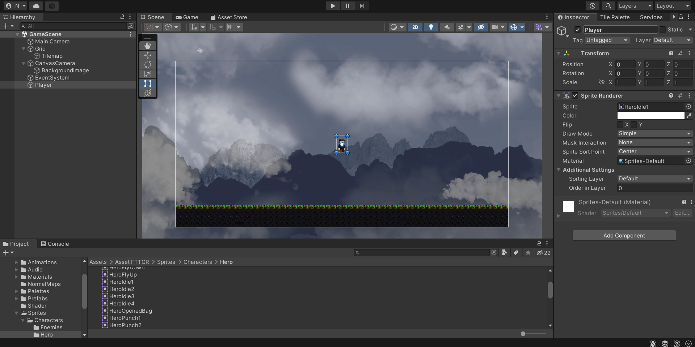Viewport: 695px width, 347px height.
Task: Open the cloud services icon
Action: pos(36,6)
